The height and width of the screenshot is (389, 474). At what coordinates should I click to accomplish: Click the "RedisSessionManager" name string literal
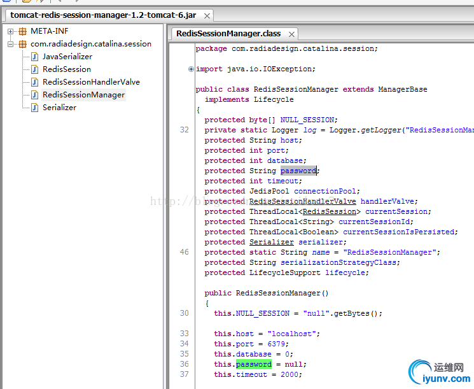pos(389,253)
